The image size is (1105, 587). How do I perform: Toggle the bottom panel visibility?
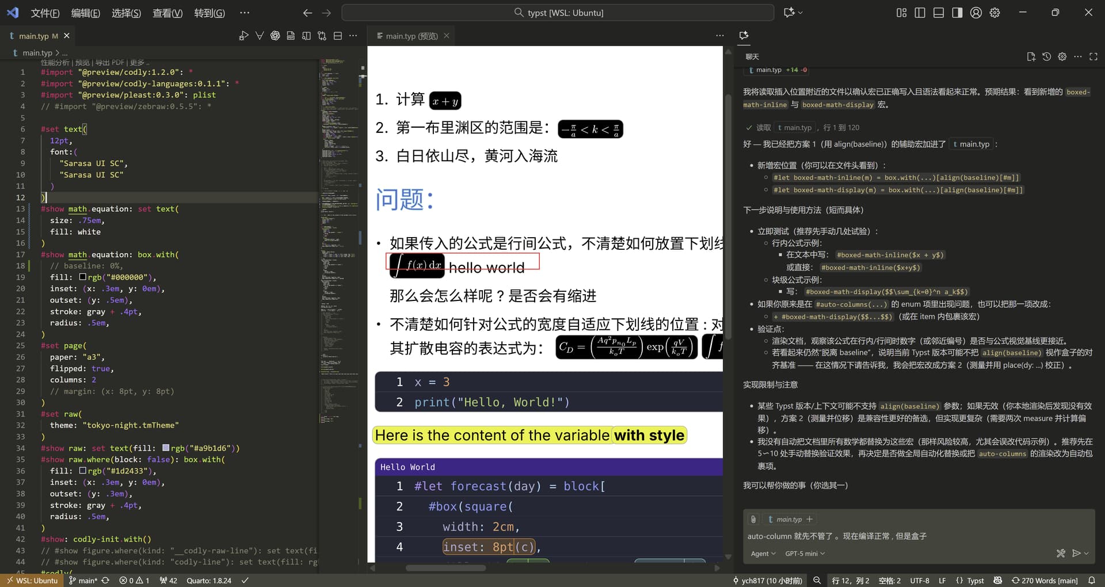(x=938, y=13)
